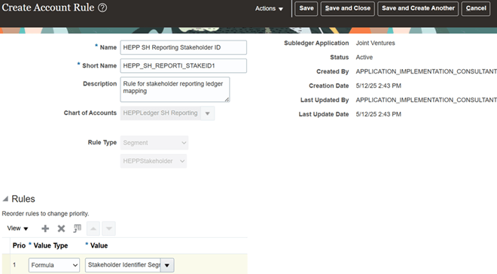
Task: Delete selected rule with X icon
Action: 61,228
